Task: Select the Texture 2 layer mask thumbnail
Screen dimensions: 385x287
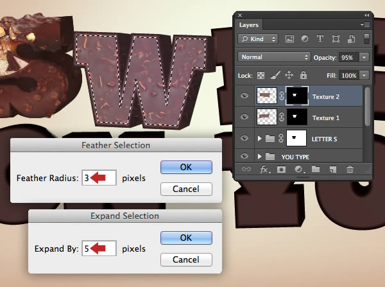Action: pyautogui.click(x=297, y=96)
